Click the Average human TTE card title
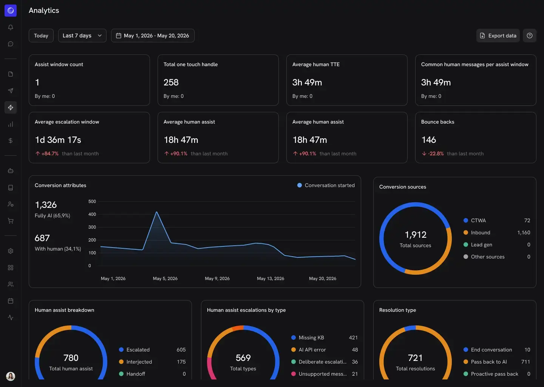Image resolution: width=544 pixels, height=387 pixels. point(316,64)
